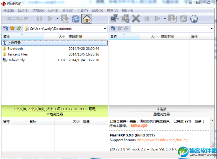Click the queue 目标 column header
Screen dimensions: 217x159
point(41,121)
